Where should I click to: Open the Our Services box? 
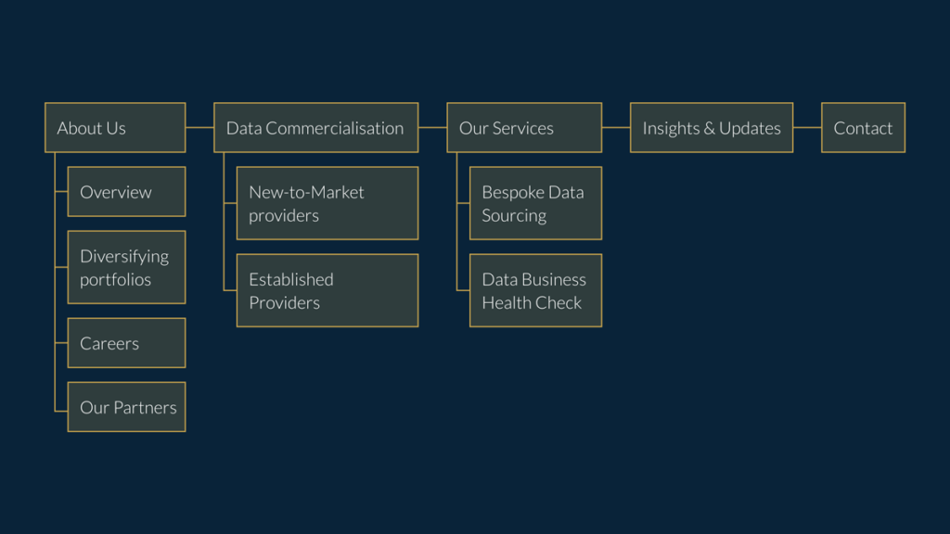coord(524,128)
